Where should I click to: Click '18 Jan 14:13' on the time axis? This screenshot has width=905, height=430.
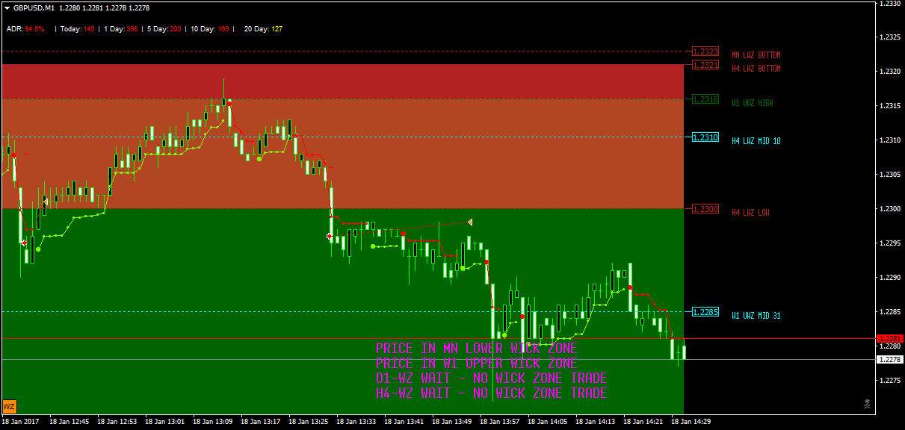pyautogui.click(x=596, y=422)
